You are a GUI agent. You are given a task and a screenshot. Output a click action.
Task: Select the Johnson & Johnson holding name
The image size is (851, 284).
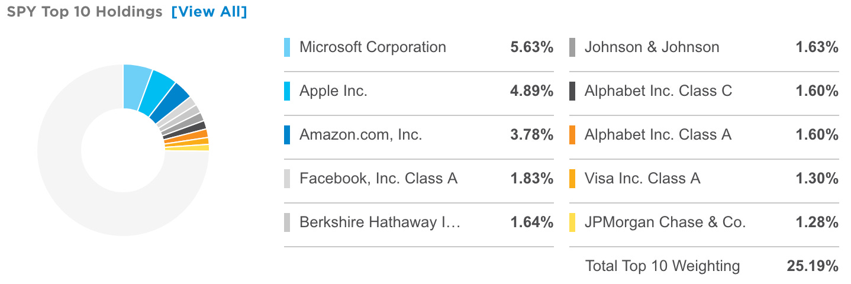(652, 47)
